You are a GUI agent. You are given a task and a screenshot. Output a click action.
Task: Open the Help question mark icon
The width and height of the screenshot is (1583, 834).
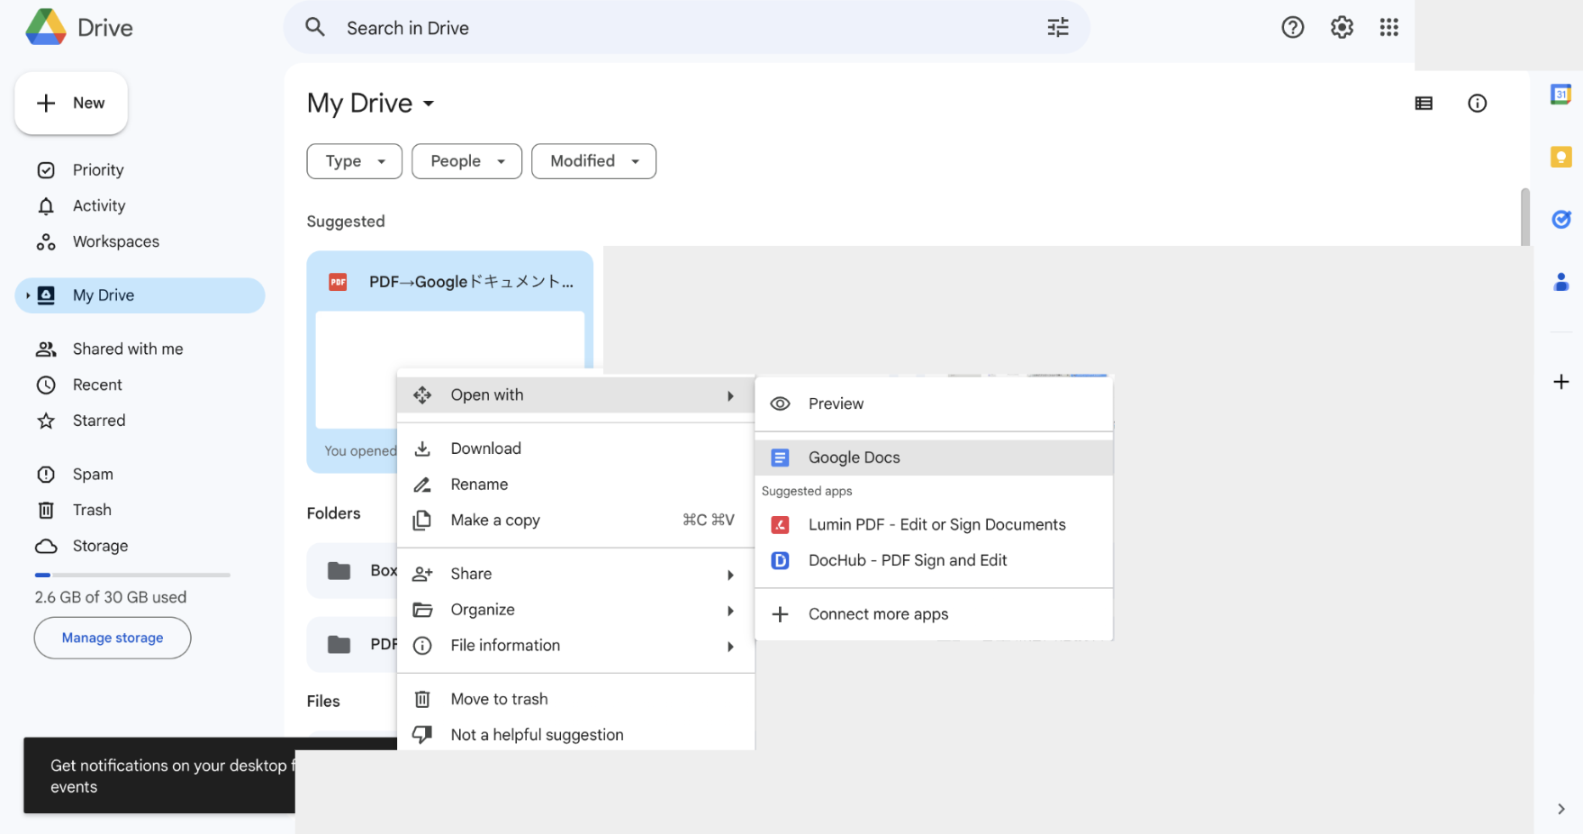click(1292, 28)
